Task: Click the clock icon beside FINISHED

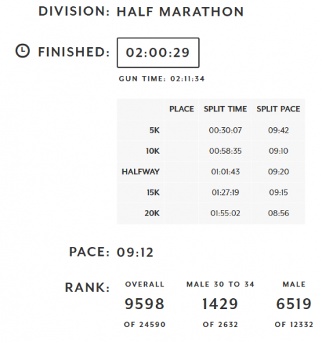Action: (23, 51)
